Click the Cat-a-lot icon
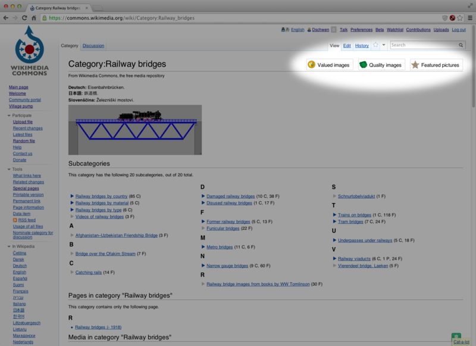The image size is (476, 346). point(456,336)
